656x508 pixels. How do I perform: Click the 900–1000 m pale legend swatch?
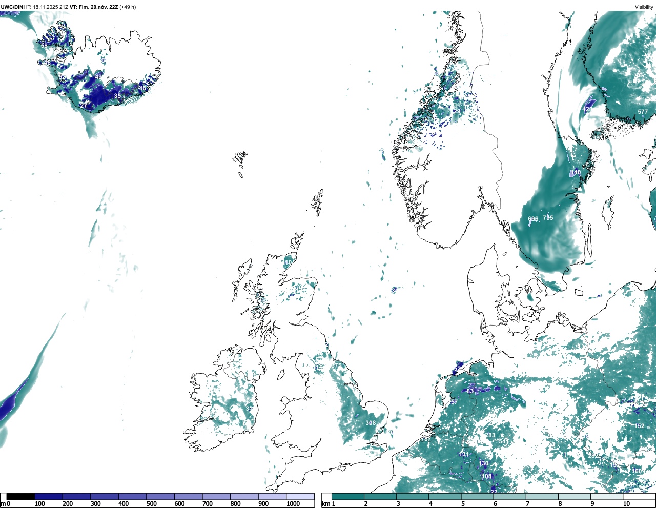pos(272,496)
